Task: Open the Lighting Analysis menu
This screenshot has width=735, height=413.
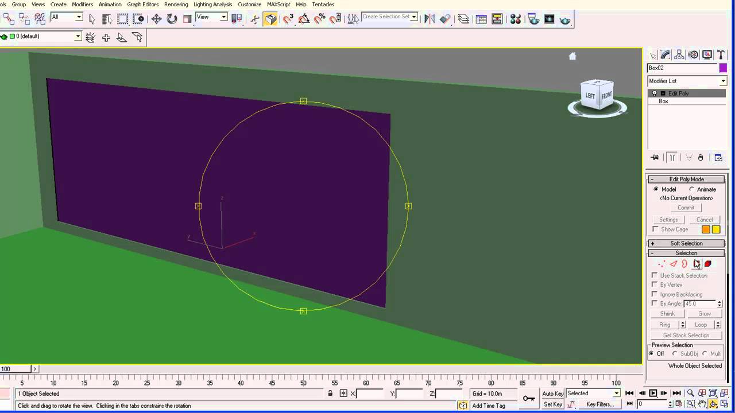Action: tap(212, 5)
